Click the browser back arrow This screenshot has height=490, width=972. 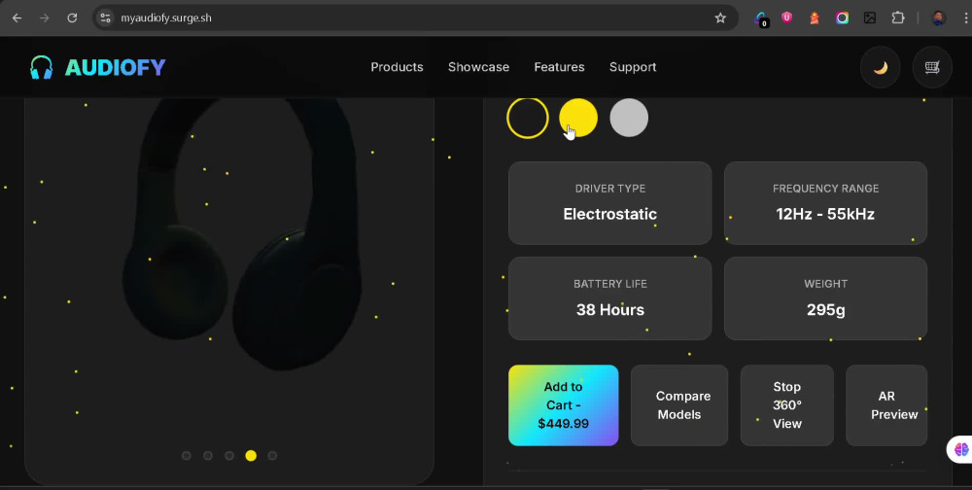[x=17, y=18]
